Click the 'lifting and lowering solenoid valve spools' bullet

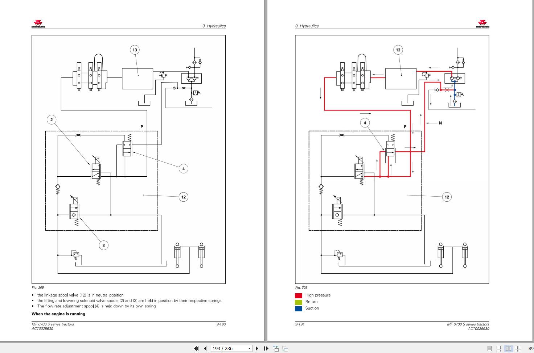pyautogui.click(x=129, y=301)
